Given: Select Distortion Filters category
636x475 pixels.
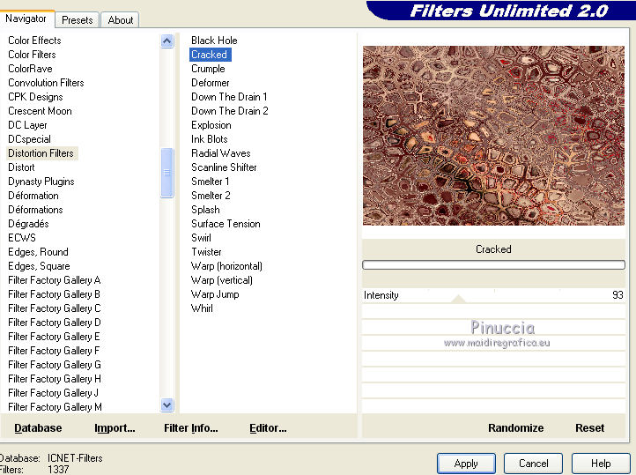Looking at the screenshot, I should (41, 153).
